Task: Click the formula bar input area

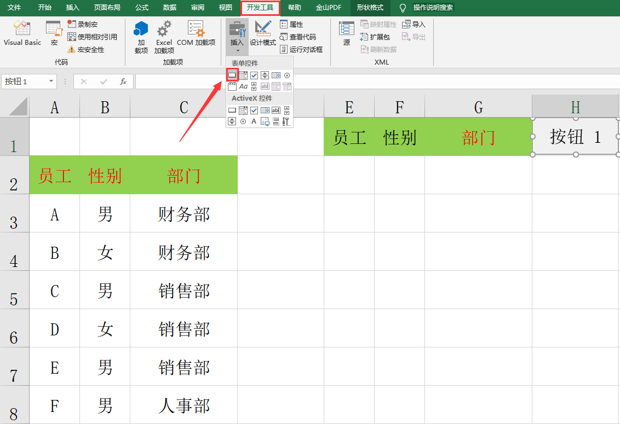Action: click(377, 82)
